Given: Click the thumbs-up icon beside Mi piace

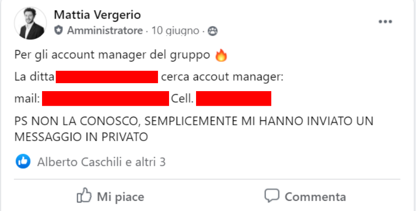Looking at the screenshot, I should tap(84, 196).
